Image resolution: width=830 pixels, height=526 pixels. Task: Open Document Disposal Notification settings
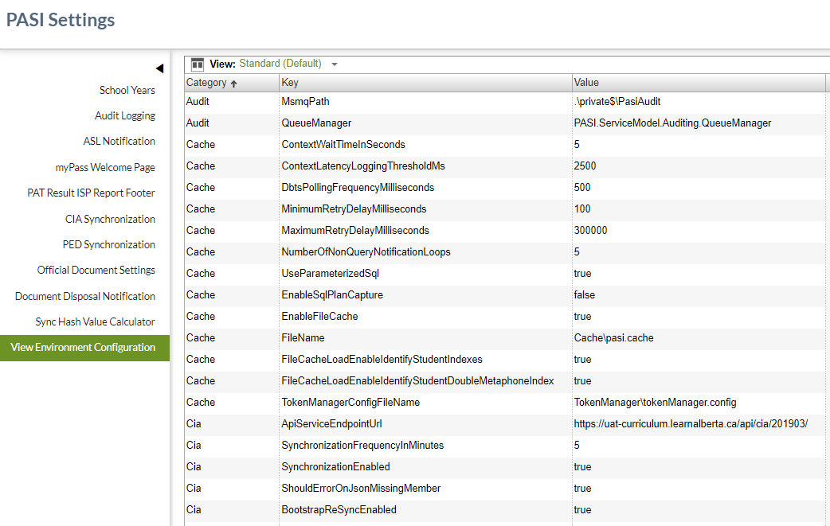click(x=85, y=295)
